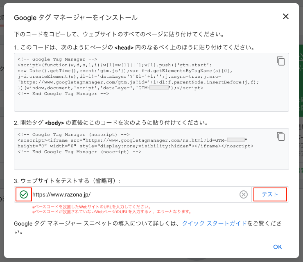303x262 pixels.
Task: Open the クイック スタートガイド link
Action: coord(214,224)
